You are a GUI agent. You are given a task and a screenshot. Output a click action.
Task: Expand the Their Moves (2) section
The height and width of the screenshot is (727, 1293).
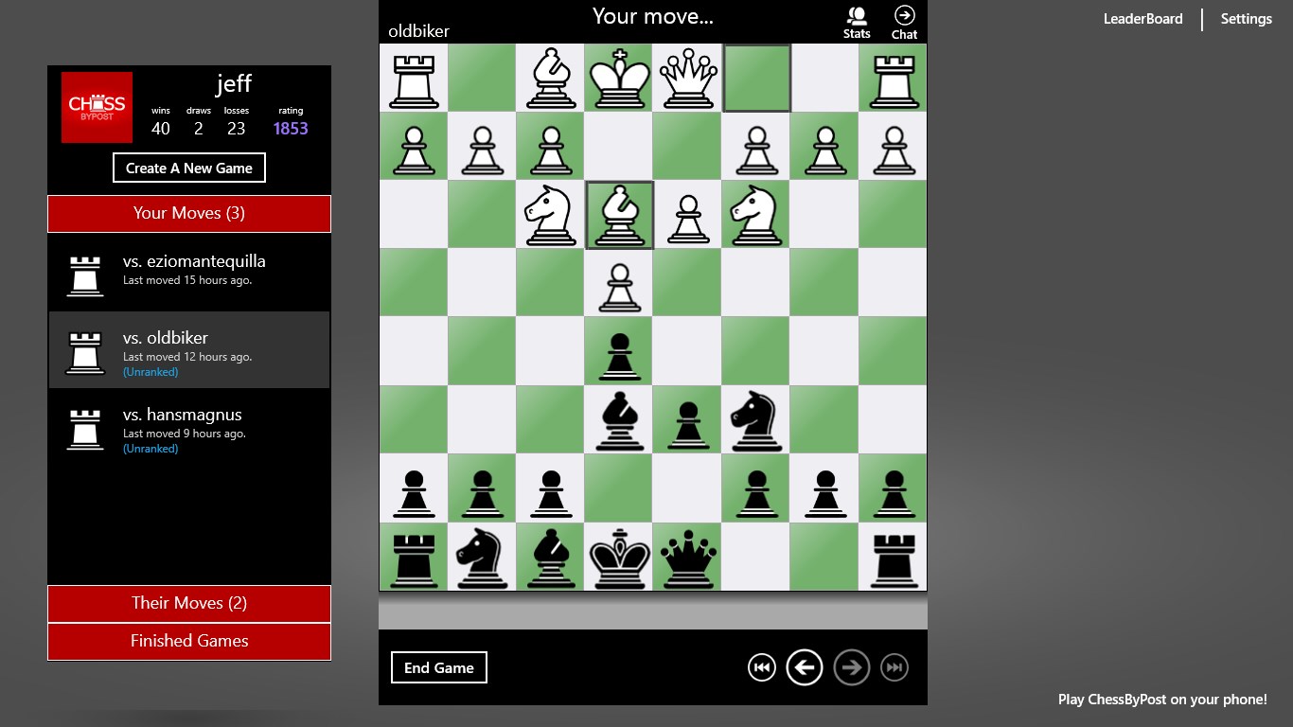[x=189, y=604]
